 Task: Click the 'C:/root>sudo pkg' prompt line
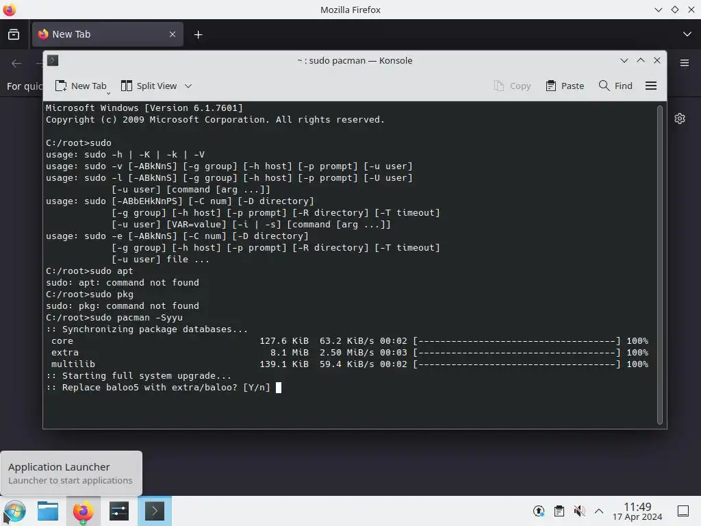point(90,295)
